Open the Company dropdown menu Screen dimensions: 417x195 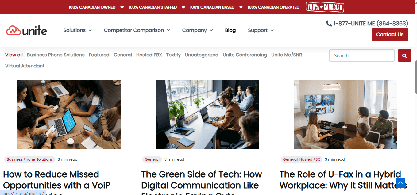point(197,30)
